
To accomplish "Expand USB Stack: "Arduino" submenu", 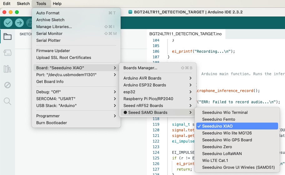I will pos(76,105).
